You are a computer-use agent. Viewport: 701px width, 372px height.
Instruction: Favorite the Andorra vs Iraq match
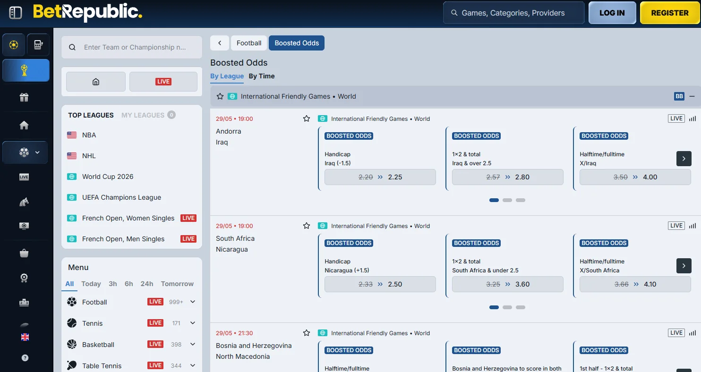click(307, 119)
